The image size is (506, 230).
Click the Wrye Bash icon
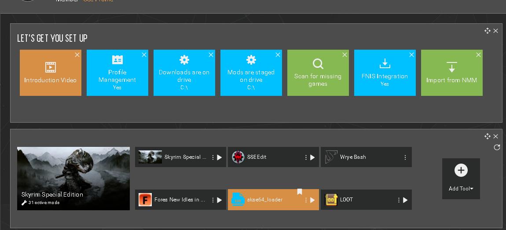[331, 157]
